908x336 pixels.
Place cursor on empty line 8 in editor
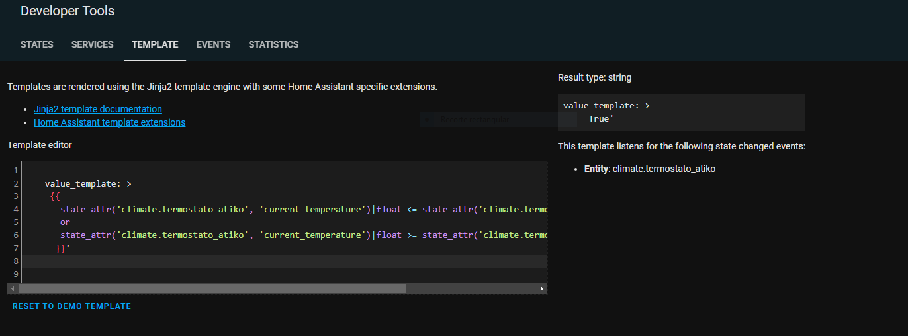199,261
